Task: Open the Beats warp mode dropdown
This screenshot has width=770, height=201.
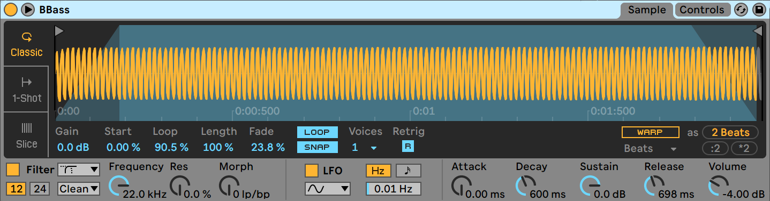Action: click(x=650, y=148)
